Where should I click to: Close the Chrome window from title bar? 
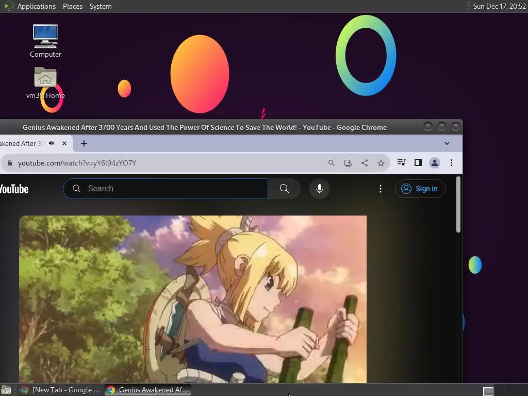[455, 126]
